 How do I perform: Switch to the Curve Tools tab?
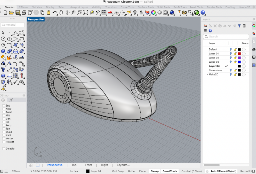click(127, 7)
